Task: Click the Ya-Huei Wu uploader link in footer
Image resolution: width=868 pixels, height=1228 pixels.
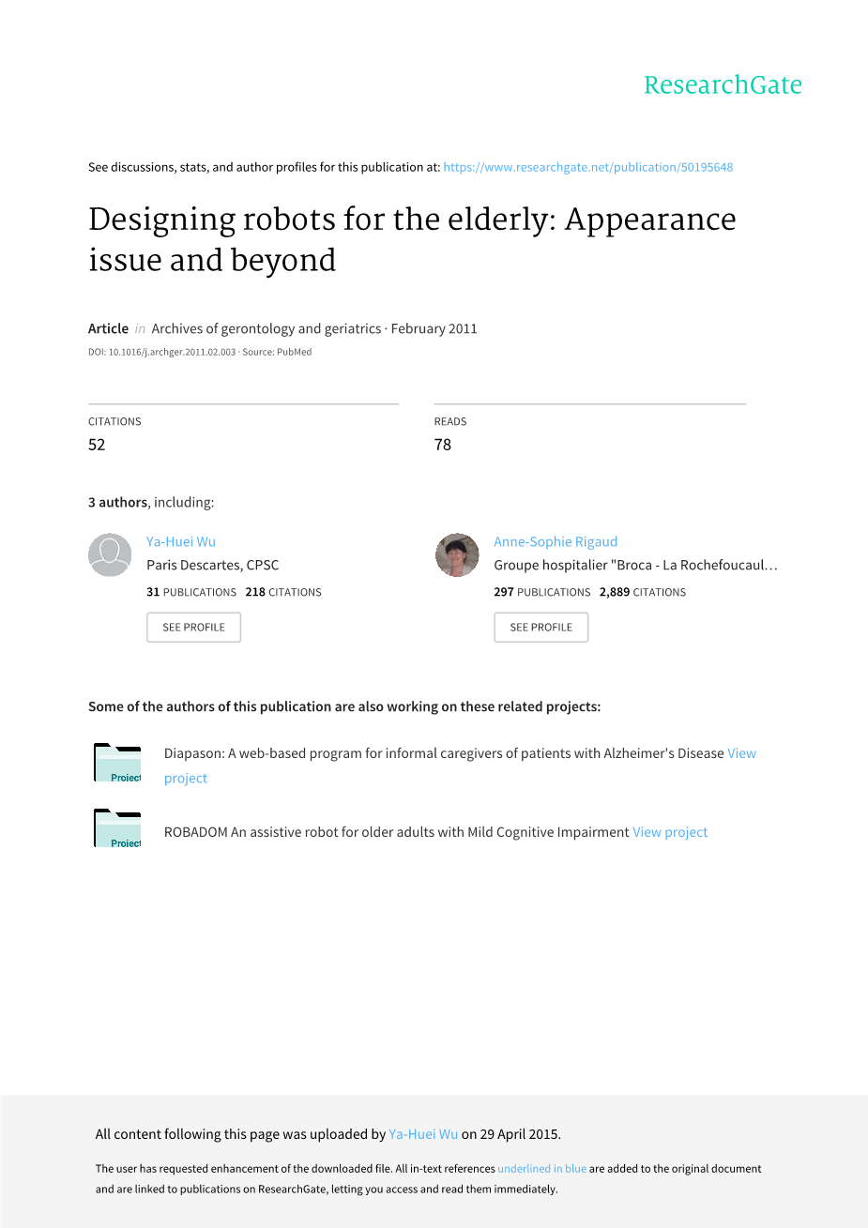Action: click(423, 1134)
